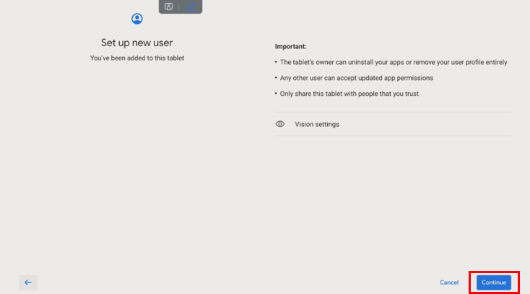
Task: Click the blue Continue button
Action: coord(494,282)
